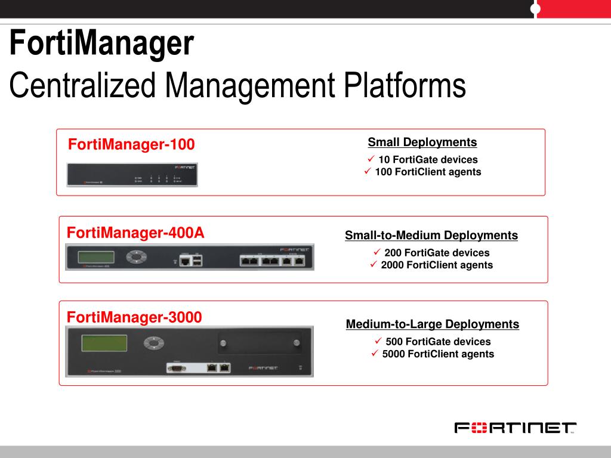This screenshot has width=611, height=458.
Task: Click the FortiManager-400A device image
Action: point(190,257)
